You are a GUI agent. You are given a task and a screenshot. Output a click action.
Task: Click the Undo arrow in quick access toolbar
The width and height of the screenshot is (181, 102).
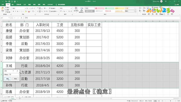click(x=6, y=2)
